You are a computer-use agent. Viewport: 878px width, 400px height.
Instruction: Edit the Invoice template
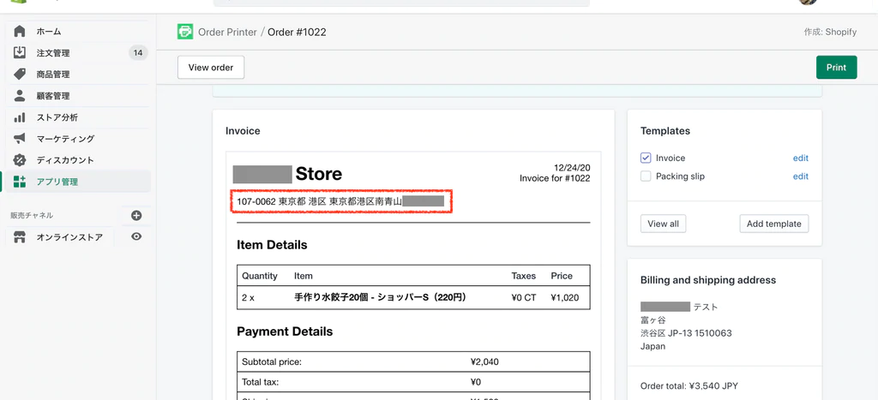pos(800,158)
